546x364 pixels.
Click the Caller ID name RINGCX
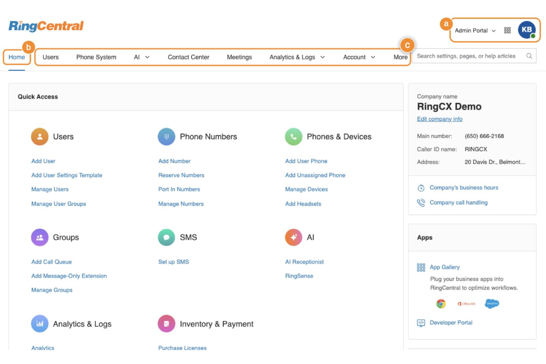coord(476,149)
